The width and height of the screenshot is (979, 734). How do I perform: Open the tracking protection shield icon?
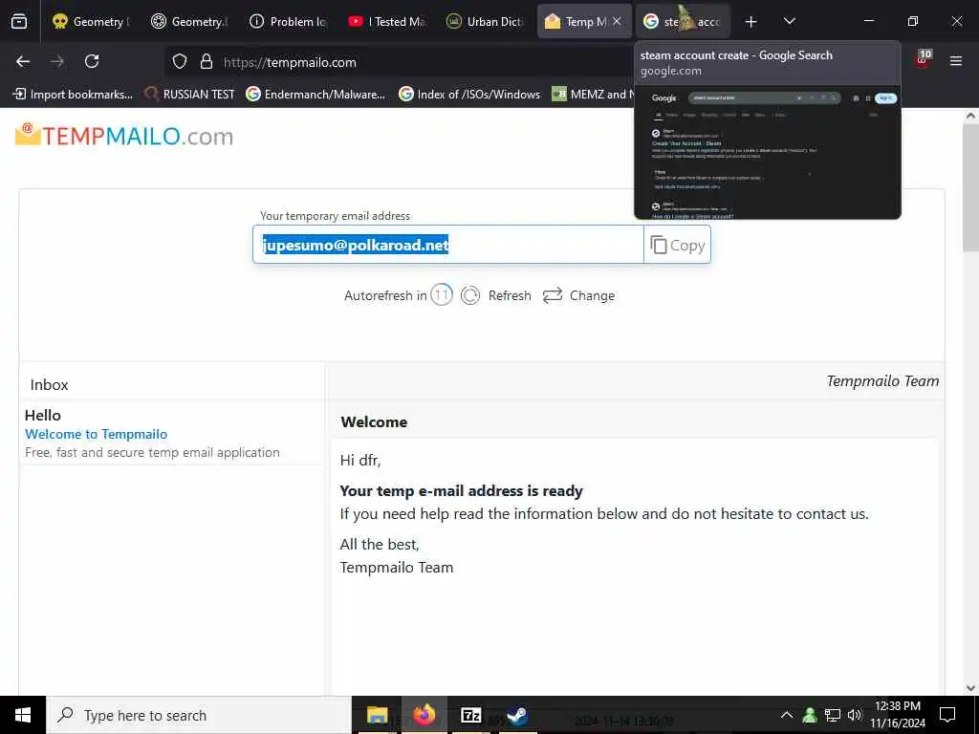[x=180, y=61]
